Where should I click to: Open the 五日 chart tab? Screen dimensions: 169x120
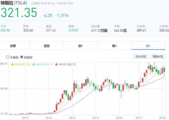(x=47, y=46)
